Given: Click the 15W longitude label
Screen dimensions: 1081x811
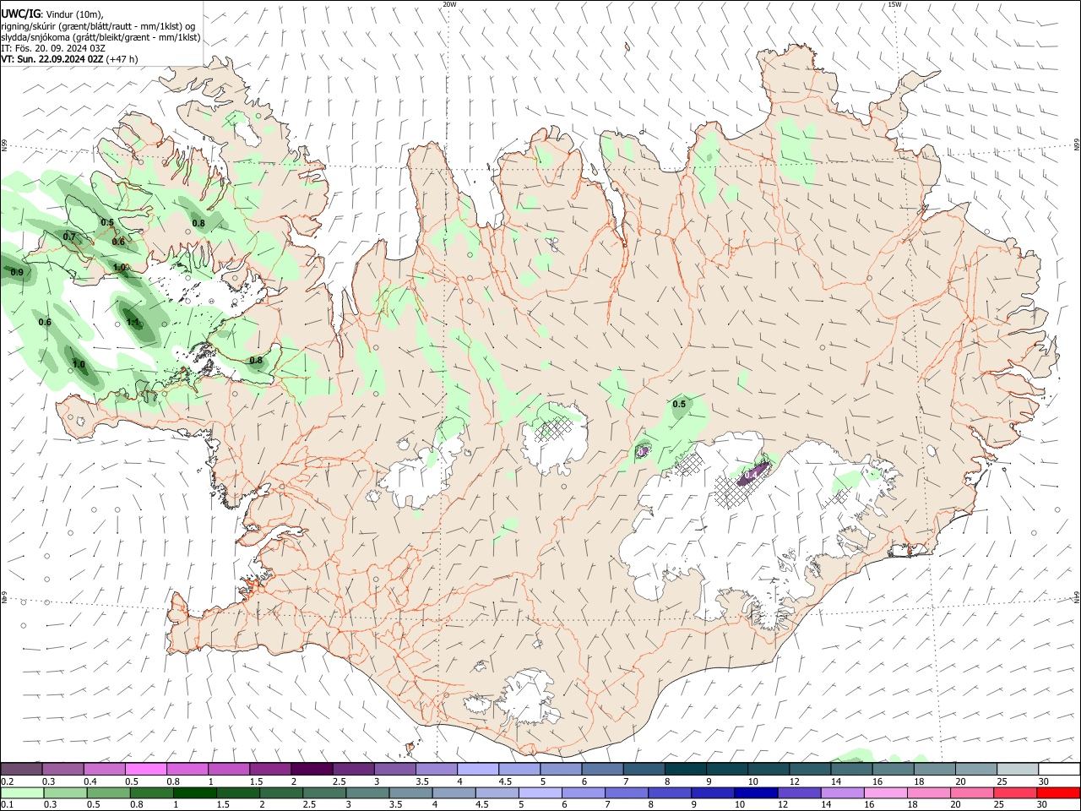Looking at the screenshot, I should 894,4.
